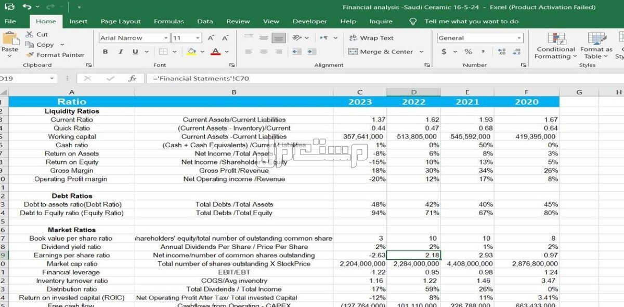Increase decimal places shown
This screenshot has width=624, height=307.
coord(502,52)
